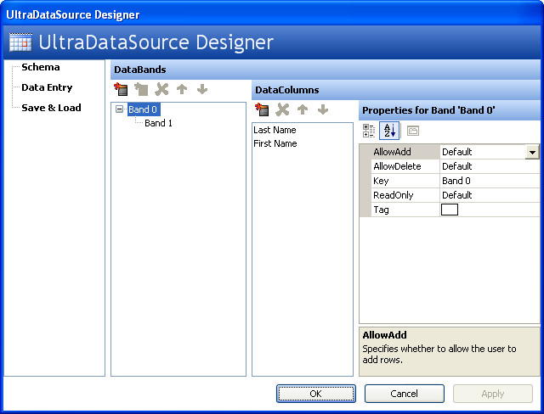The image size is (544, 414).
Task: Open the AllowAdd value dropdown
Action: [x=532, y=152]
